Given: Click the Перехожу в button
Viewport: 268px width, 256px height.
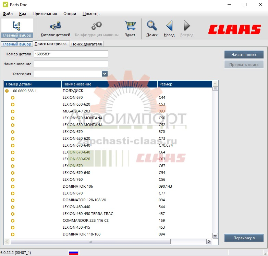Looking at the screenshot, I should pos(244,238).
